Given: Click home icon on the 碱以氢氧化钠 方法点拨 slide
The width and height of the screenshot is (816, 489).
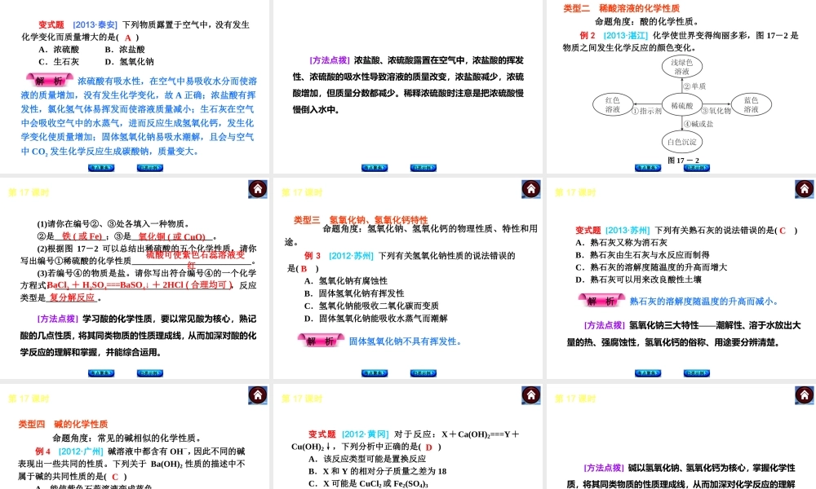Looking at the screenshot, I should coord(804,395).
